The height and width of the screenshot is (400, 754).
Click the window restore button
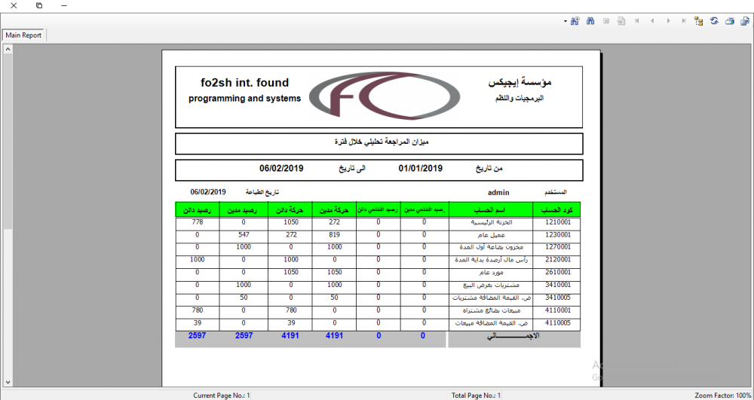39,6
